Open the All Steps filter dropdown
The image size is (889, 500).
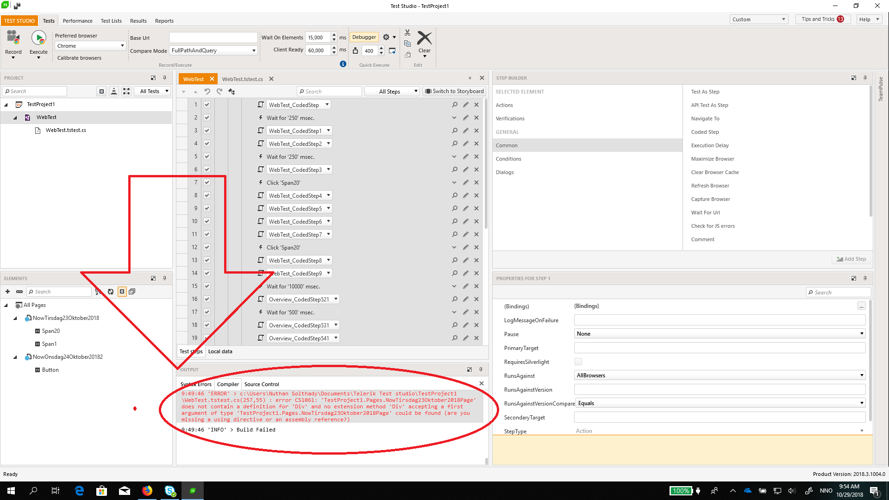coord(392,92)
